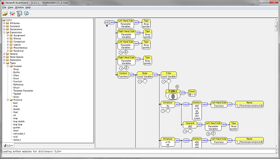The height and width of the screenshot is (159, 280).
Task: Select the a-b root rule node
Action: click(107, 22)
